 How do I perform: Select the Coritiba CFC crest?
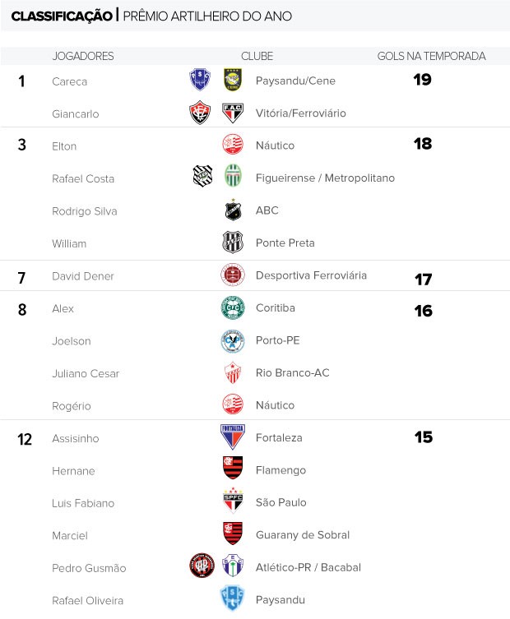pos(233,307)
